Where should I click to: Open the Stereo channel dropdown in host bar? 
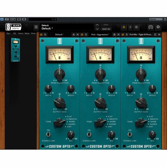[156, 19]
